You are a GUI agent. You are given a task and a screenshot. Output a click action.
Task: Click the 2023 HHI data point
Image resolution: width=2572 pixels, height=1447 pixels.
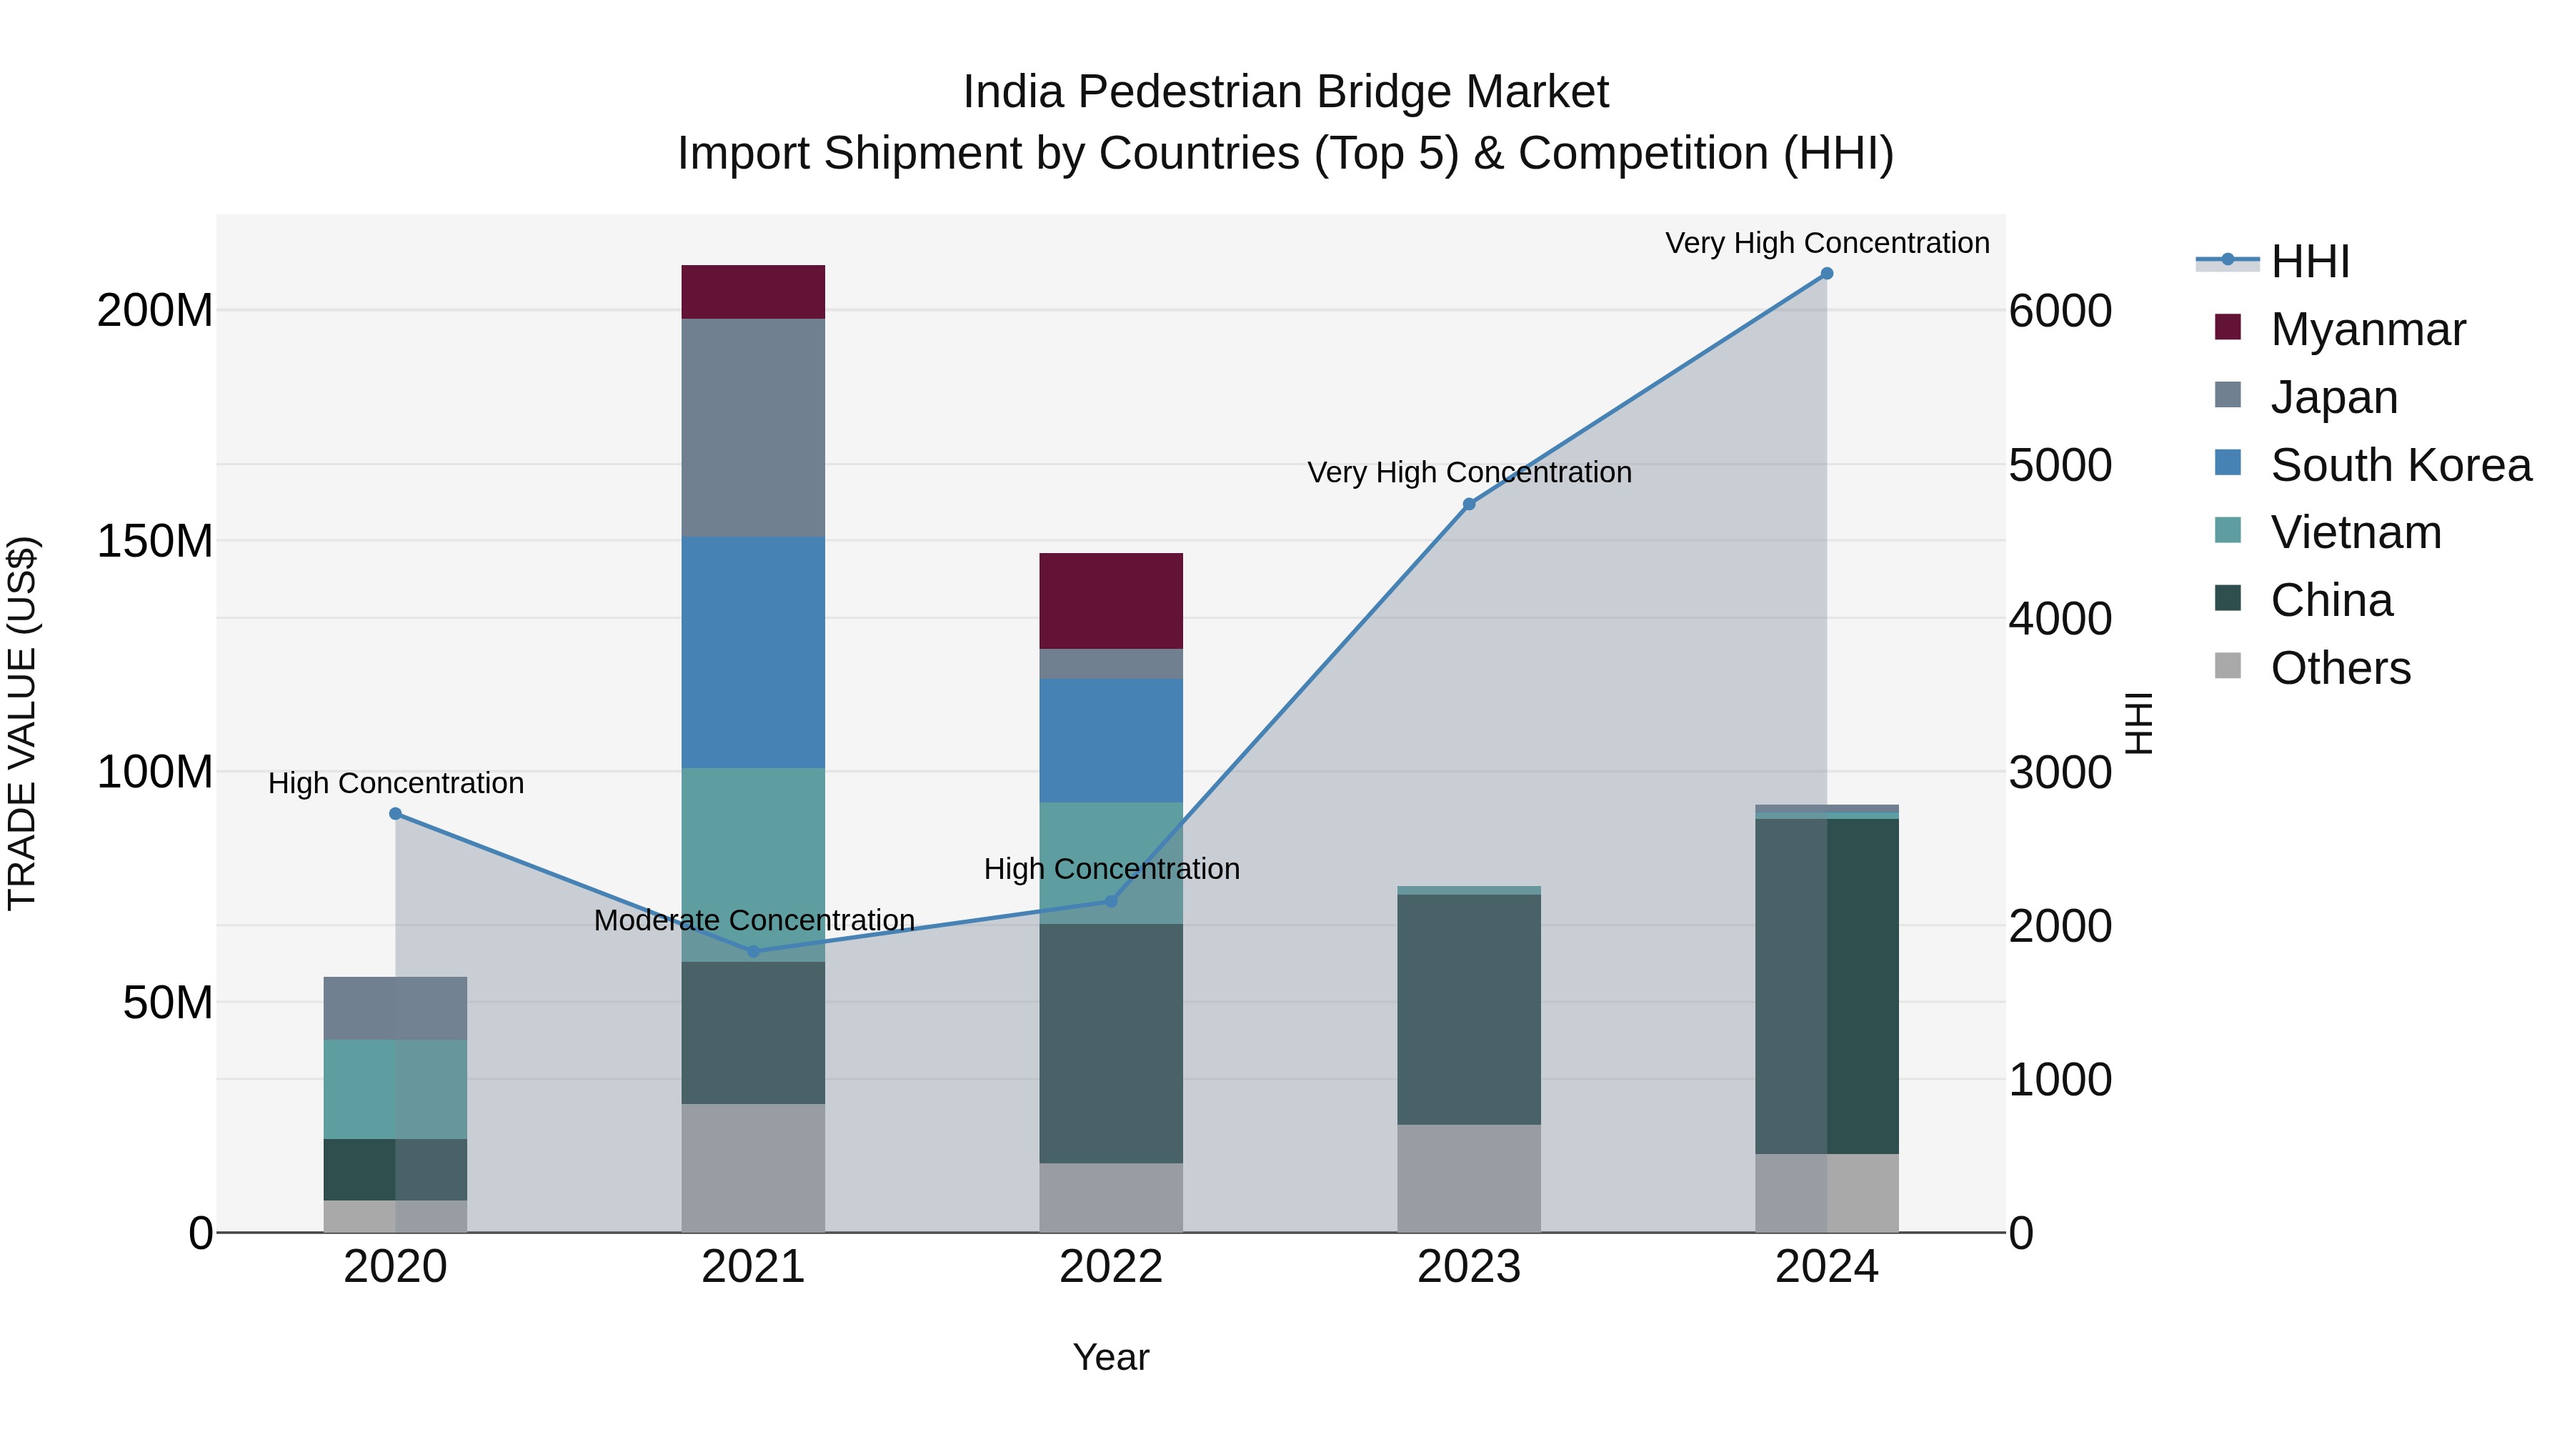coord(1469,504)
